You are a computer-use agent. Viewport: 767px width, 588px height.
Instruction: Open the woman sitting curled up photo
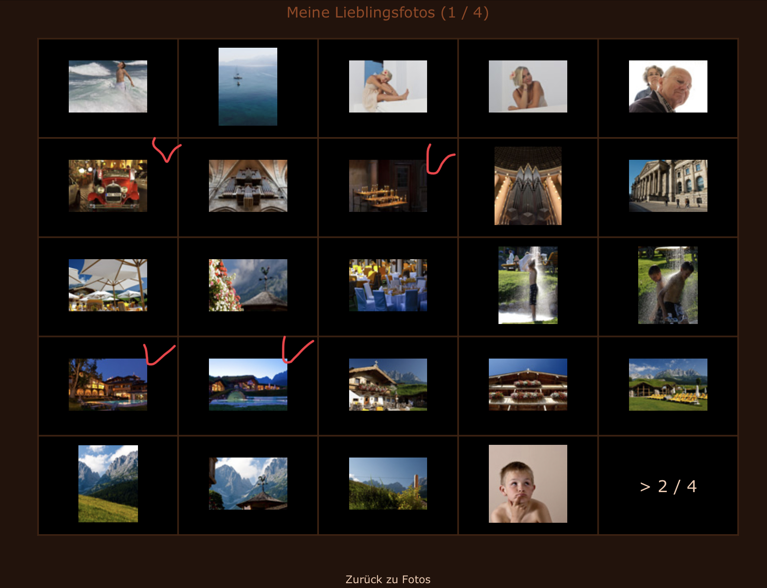tap(388, 86)
